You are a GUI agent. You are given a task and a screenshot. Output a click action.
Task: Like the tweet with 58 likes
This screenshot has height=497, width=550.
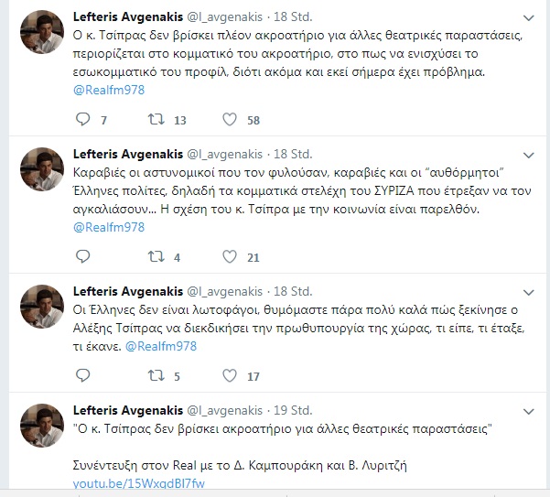point(230,119)
